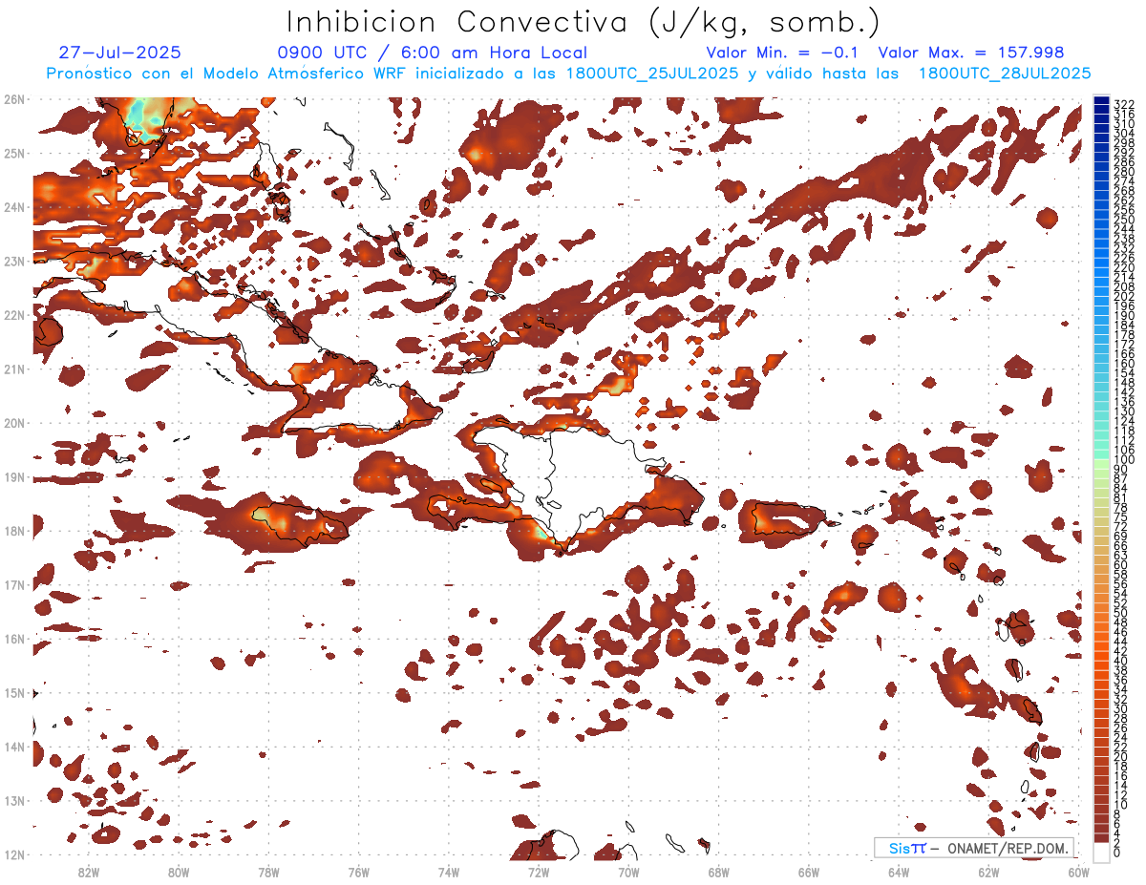The height and width of the screenshot is (885, 1146).
Task: Click the 74W longitude label
Action: click(x=448, y=872)
